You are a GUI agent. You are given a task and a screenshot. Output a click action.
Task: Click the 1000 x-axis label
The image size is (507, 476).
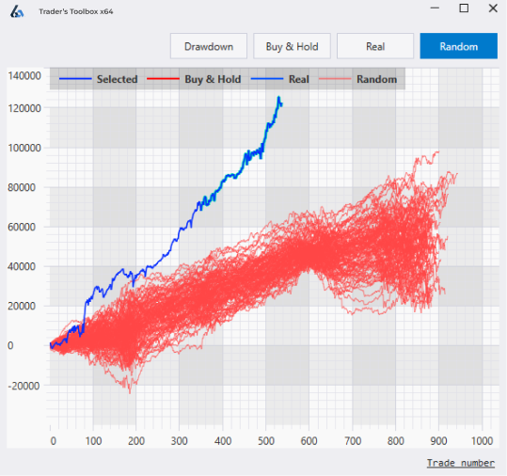[482, 441]
